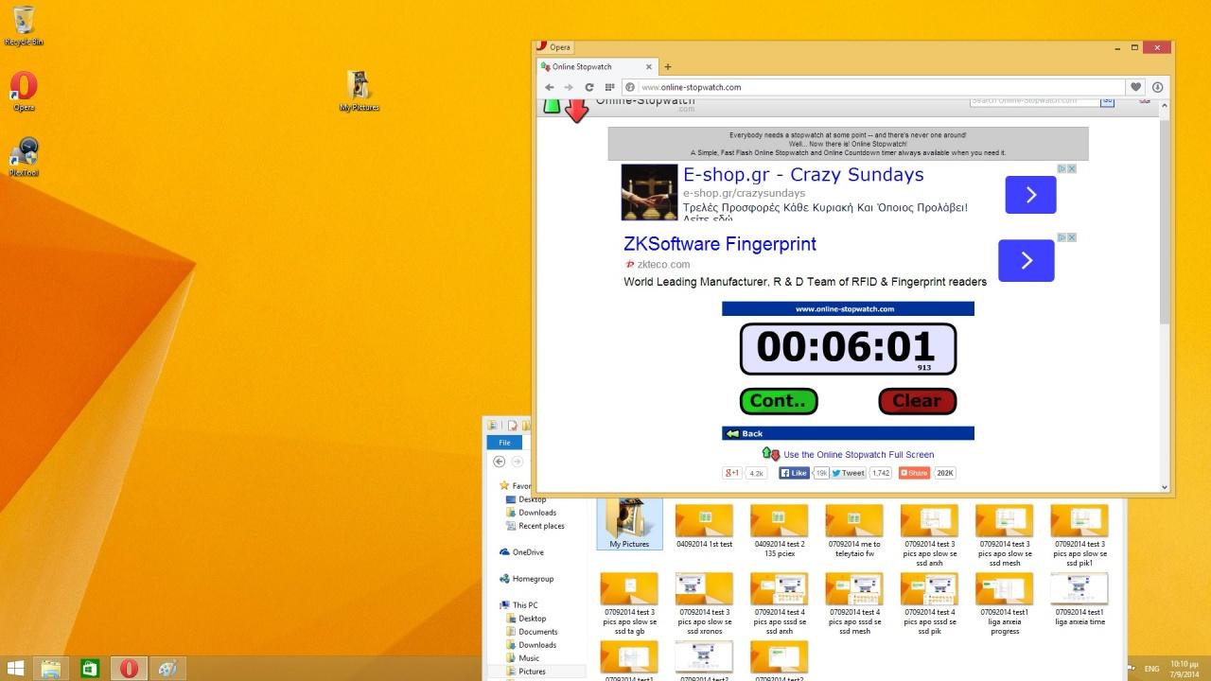1211x681 pixels.
Task: Select 07092014 test1 liga anxeia progress thumbnail
Action: pos(1004,603)
